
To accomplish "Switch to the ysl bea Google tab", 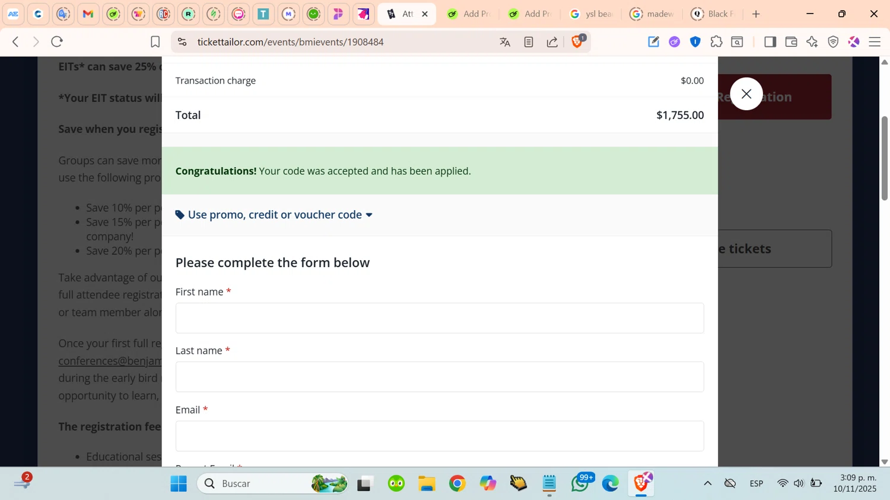I will 591,14.
